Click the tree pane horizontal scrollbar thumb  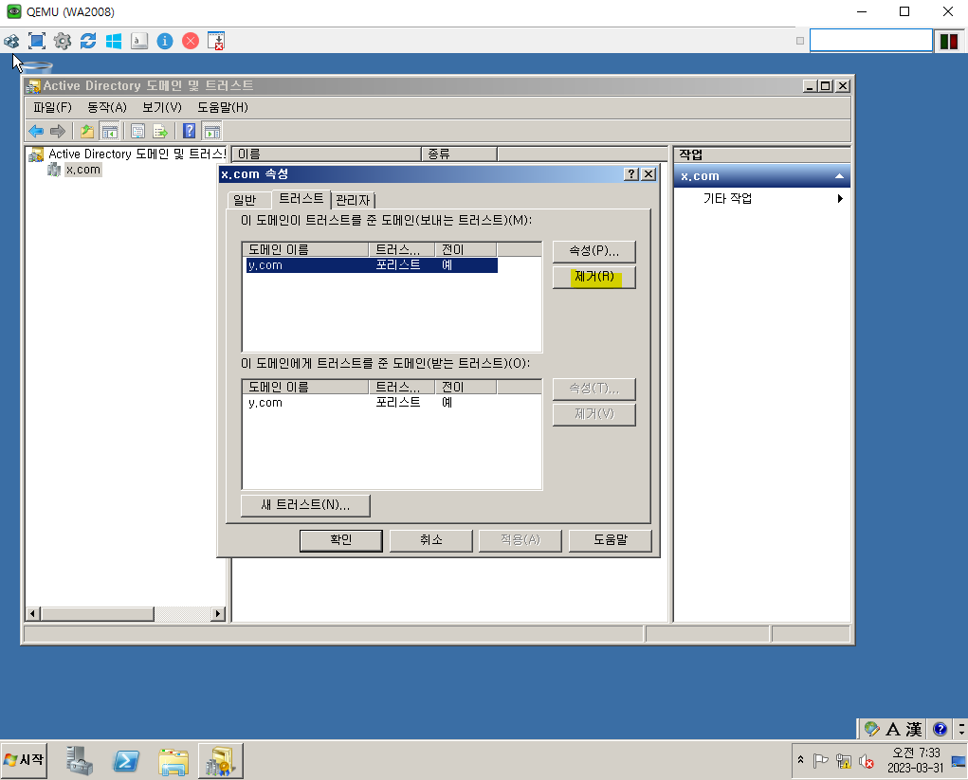click(98, 614)
